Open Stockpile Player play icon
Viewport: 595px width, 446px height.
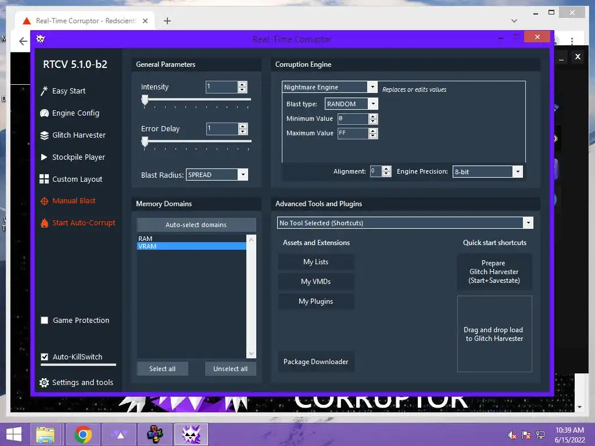coord(44,157)
